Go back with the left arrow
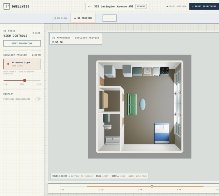This screenshot has height=196, width=219. [90, 6]
